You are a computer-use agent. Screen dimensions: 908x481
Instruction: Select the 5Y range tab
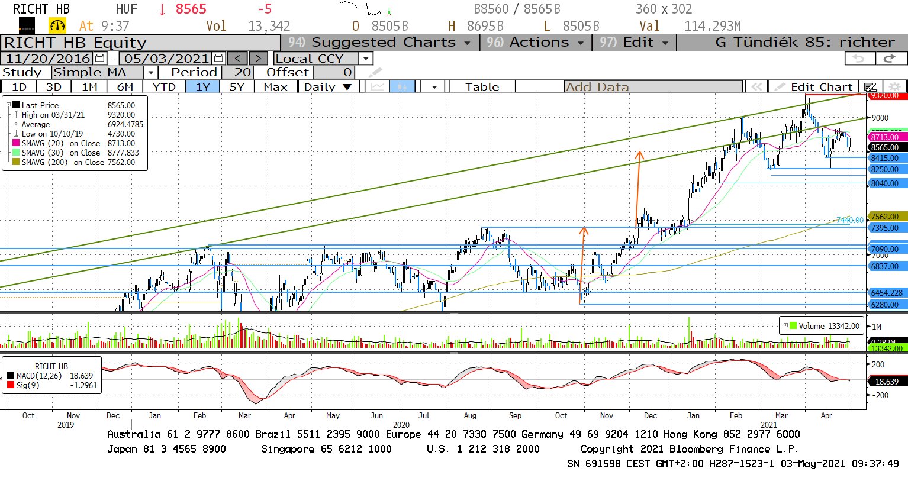[x=237, y=87]
